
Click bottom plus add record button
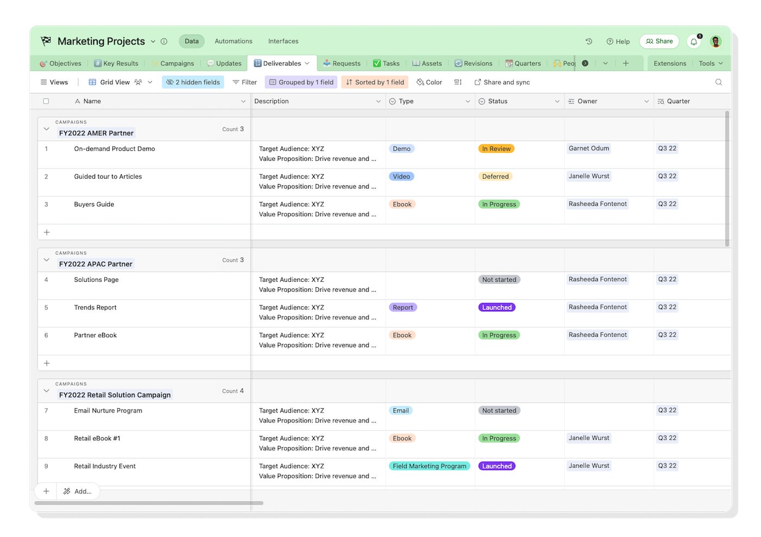click(46, 491)
